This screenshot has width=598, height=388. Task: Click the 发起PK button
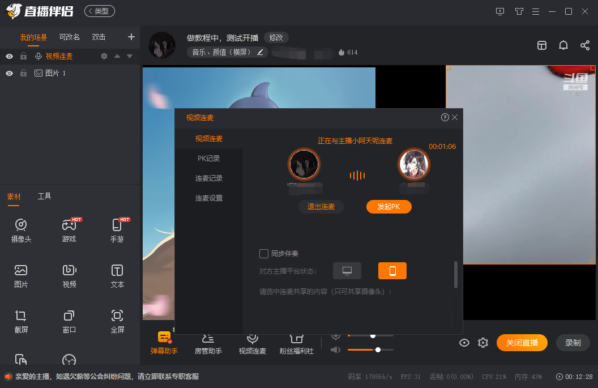point(388,207)
